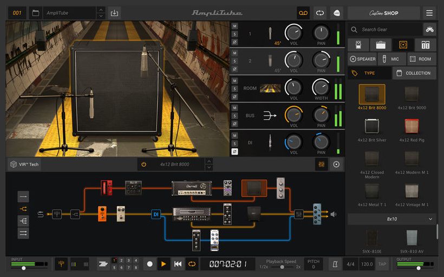This screenshot has width=444, height=277.
Task: Solo the ROOM channel
Action: (235, 89)
